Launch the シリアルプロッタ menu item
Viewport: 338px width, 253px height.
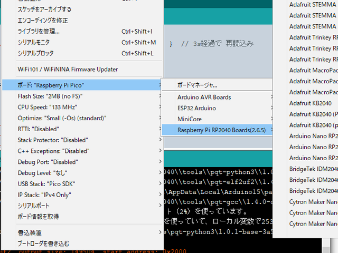pyautogui.click(x=36, y=53)
